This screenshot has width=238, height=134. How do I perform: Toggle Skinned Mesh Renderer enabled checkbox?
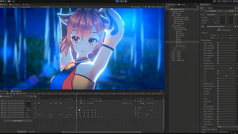pyautogui.click(x=205, y=26)
